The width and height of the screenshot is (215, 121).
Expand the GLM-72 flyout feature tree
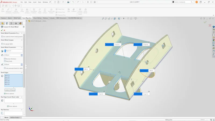29,21
